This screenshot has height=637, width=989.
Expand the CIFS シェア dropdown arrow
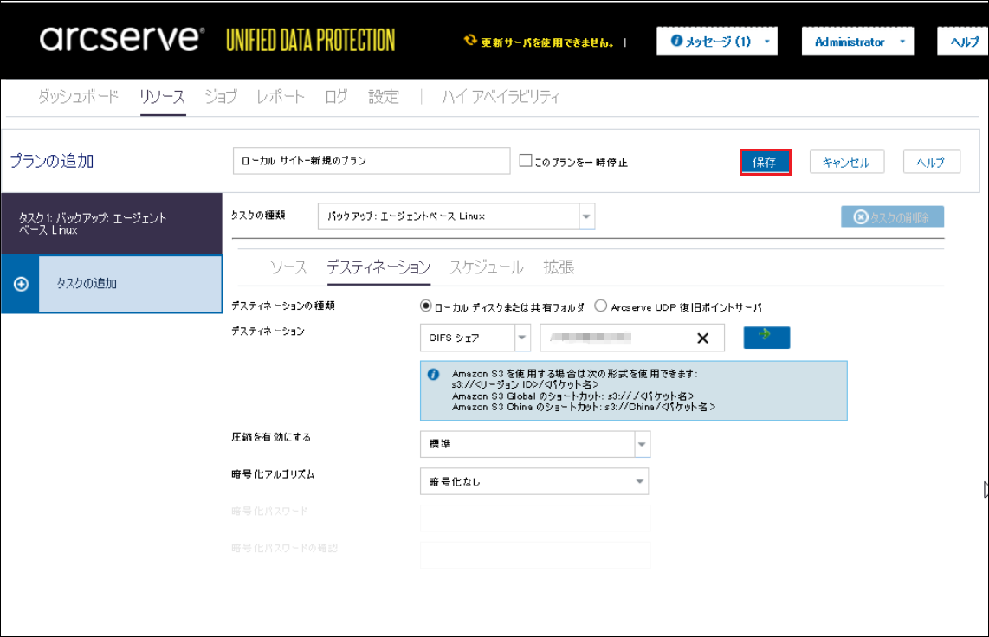(522, 338)
